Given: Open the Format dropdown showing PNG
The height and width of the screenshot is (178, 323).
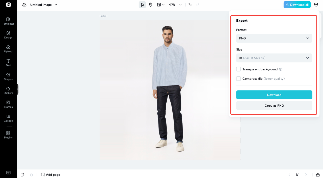Looking at the screenshot, I should coord(274,38).
